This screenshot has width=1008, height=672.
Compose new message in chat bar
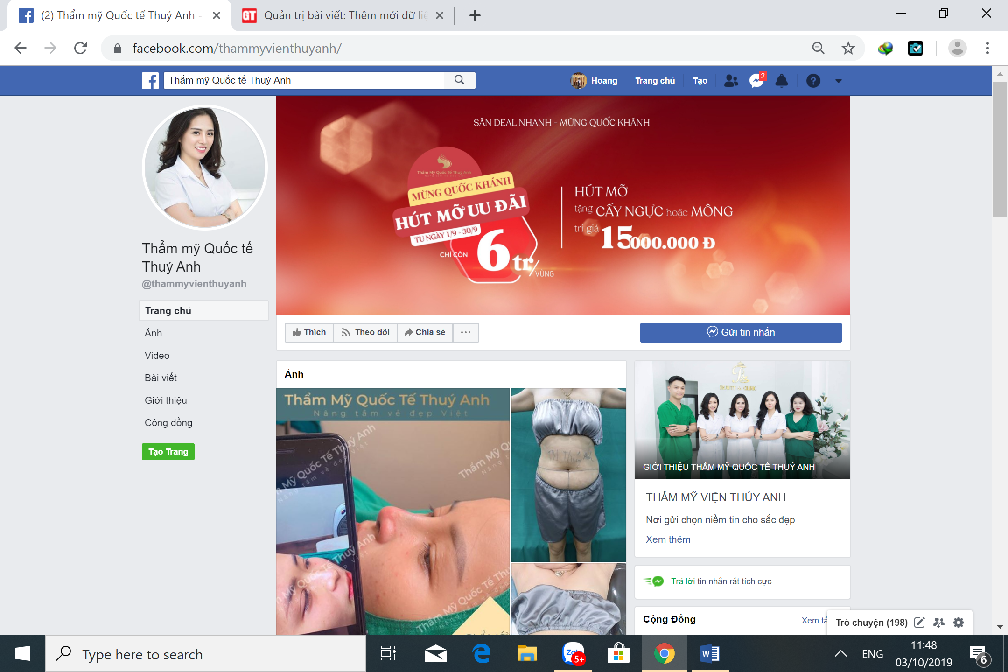pyautogui.click(x=919, y=622)
